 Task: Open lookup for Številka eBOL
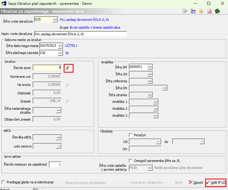(x=59, y=138)
